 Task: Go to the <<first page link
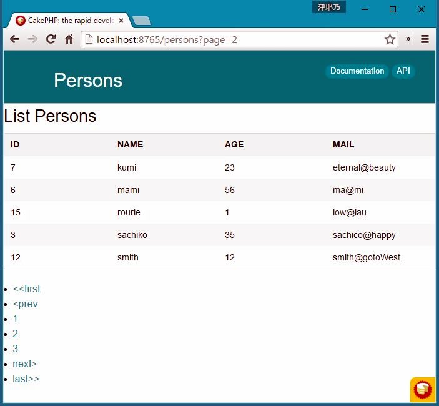coord(26,289)
